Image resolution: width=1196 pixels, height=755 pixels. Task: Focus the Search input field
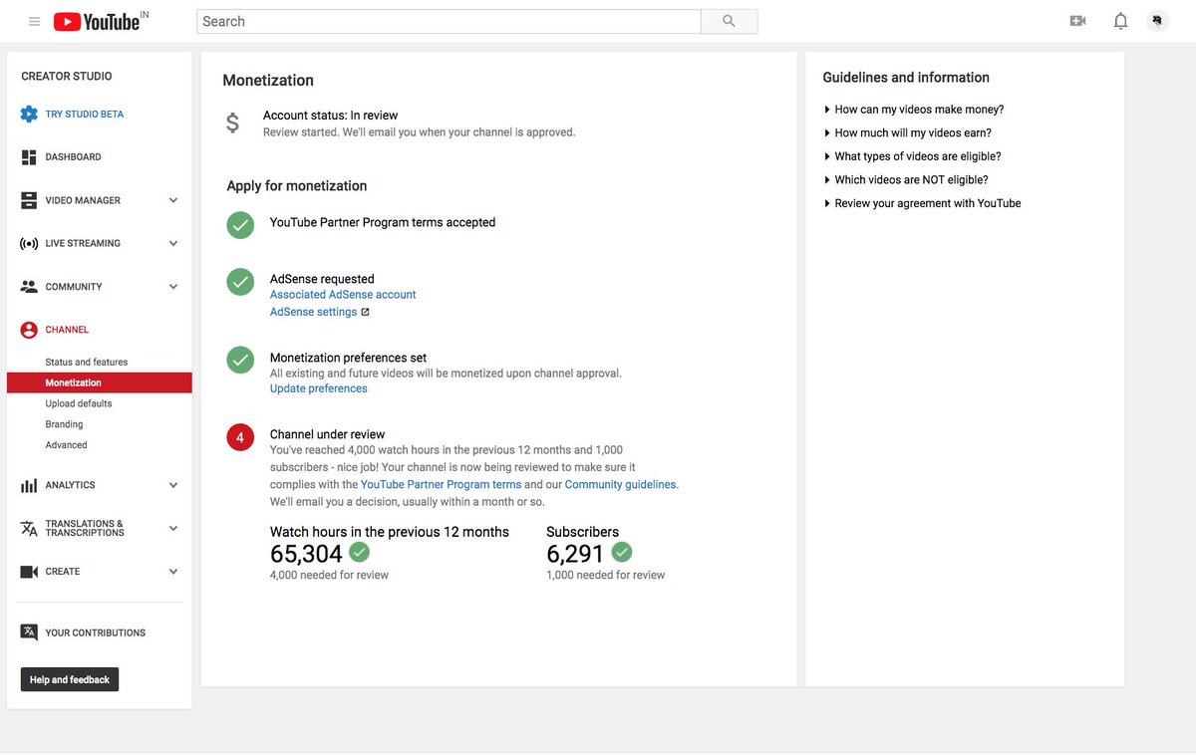(x=448, y=21)
